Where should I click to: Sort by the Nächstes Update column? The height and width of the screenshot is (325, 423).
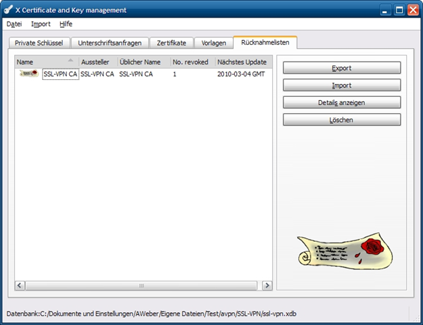(x=242, y=62)
